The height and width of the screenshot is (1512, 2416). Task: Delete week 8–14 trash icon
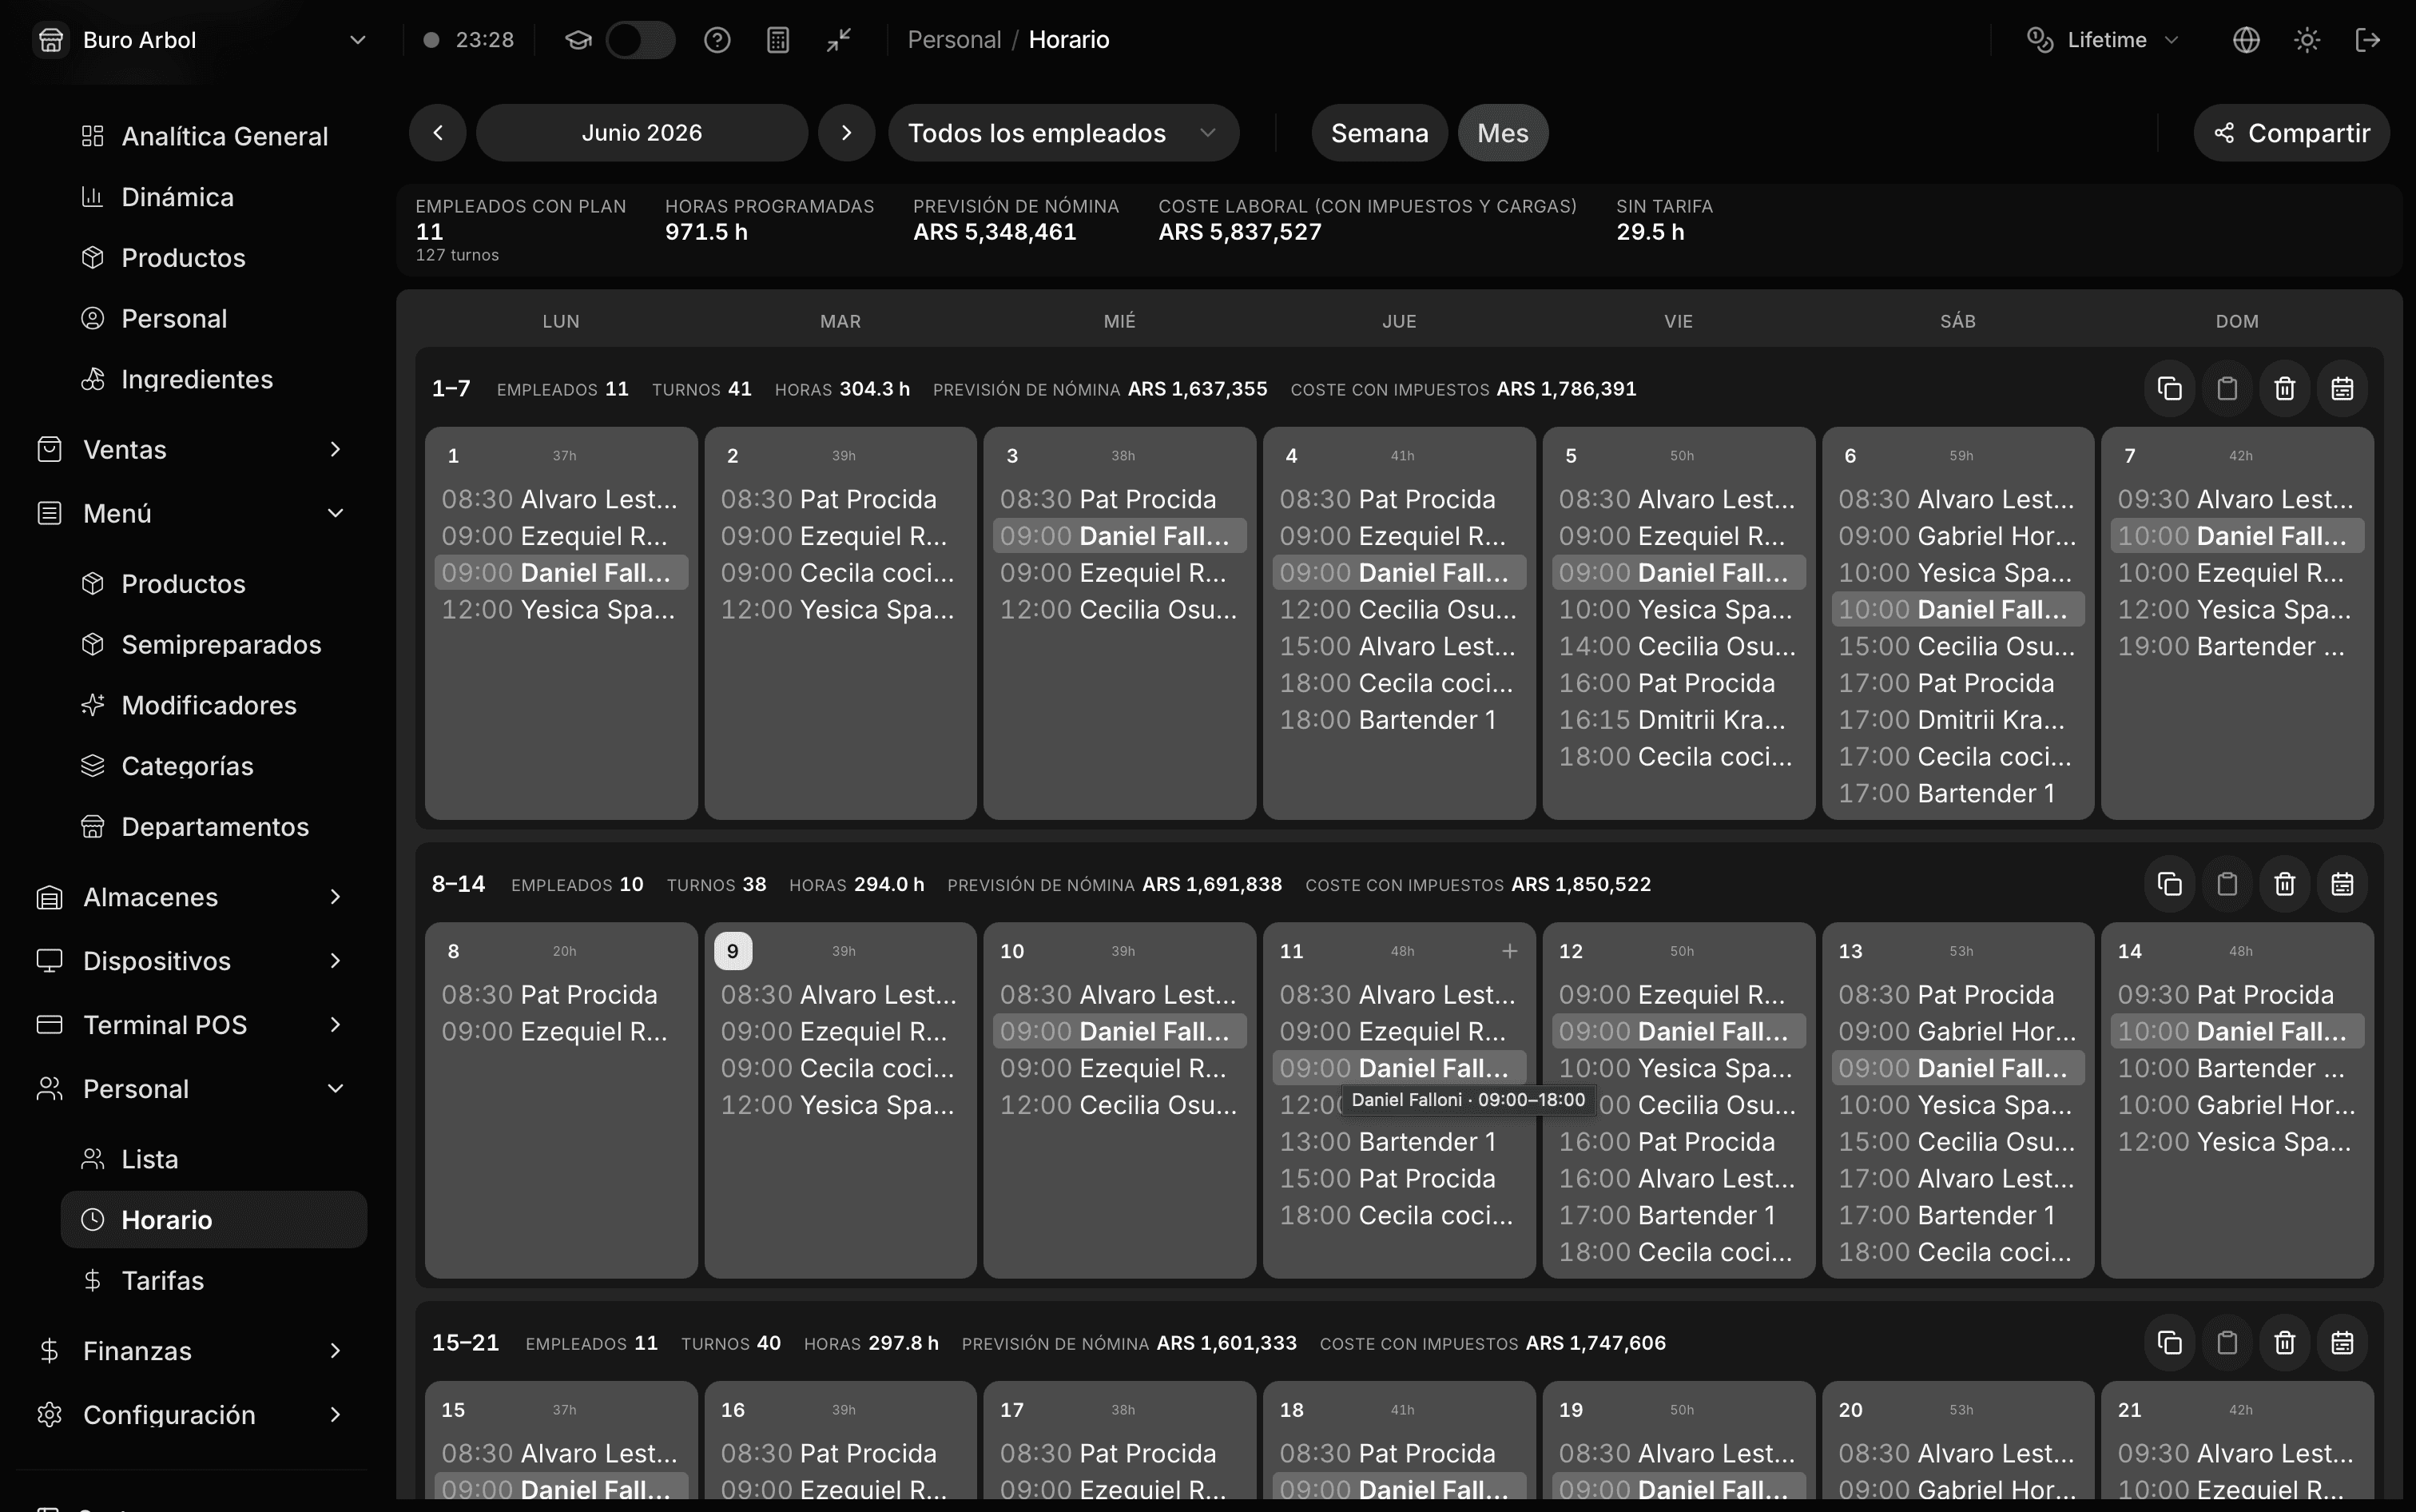point(2285,884)
